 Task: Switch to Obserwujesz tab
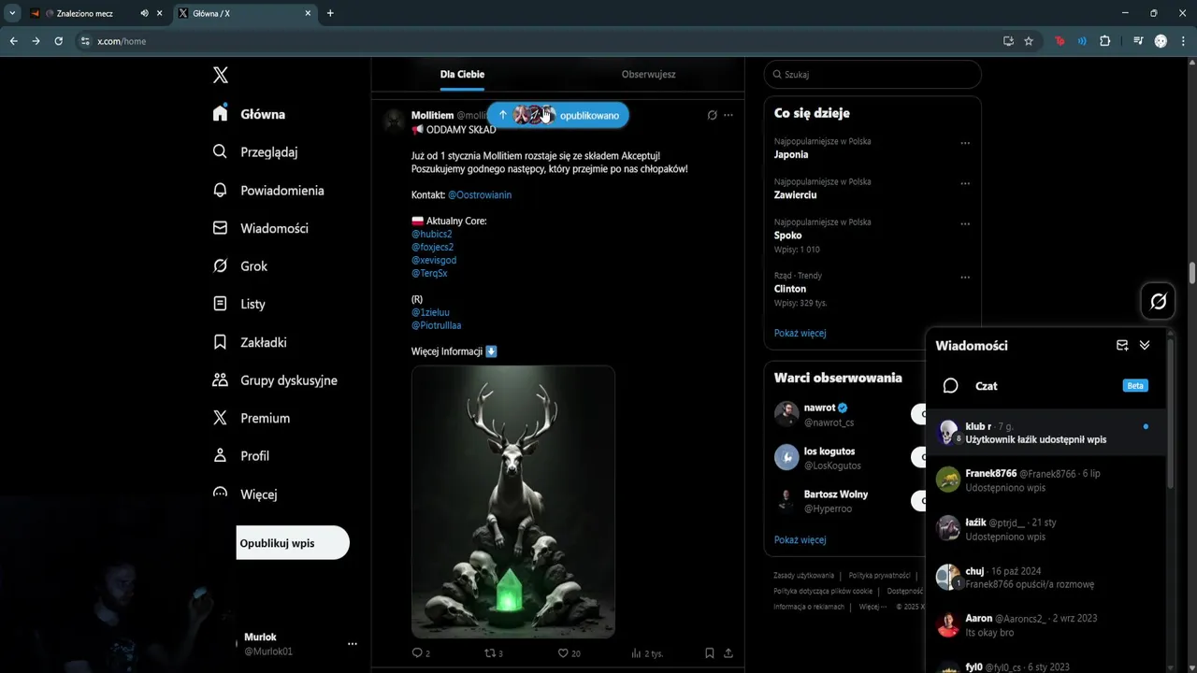pyautogui.click(x=648, y=74)
